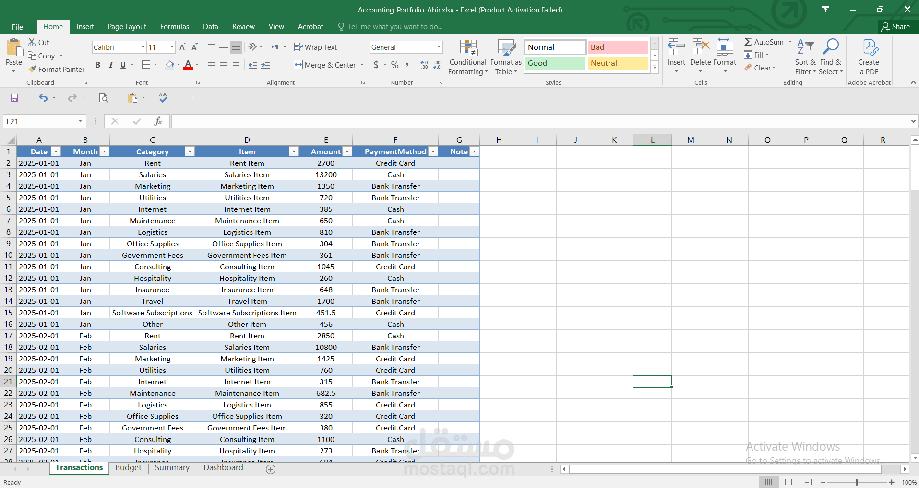Increase font size with large A icon
Image resolution: width=919 pixels, height=488 pixels.
tap(182, 47)
